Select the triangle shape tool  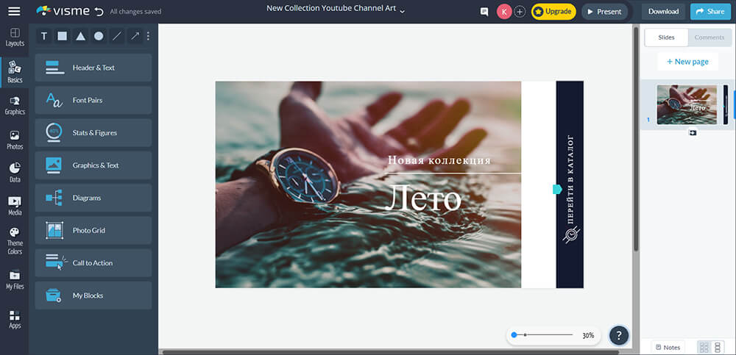tap(81, 36)
